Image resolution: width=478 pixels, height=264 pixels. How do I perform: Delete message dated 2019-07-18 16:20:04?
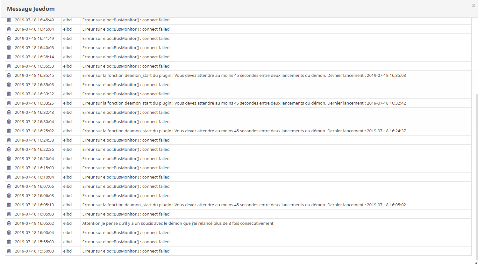tap(9, 158)
